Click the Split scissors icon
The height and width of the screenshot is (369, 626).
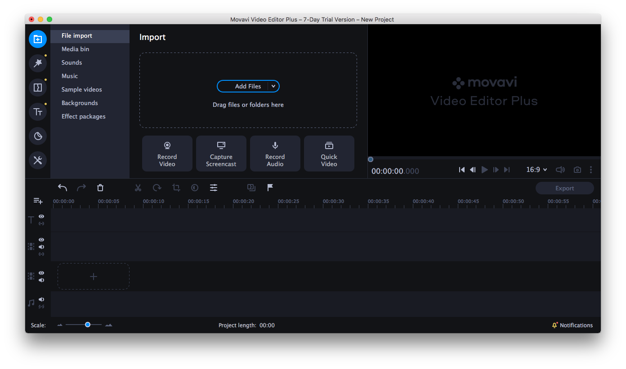pos(138,188)
